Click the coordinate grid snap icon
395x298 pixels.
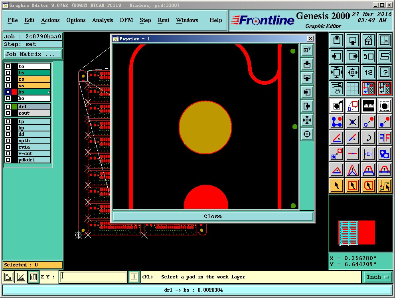click(33, 277)
